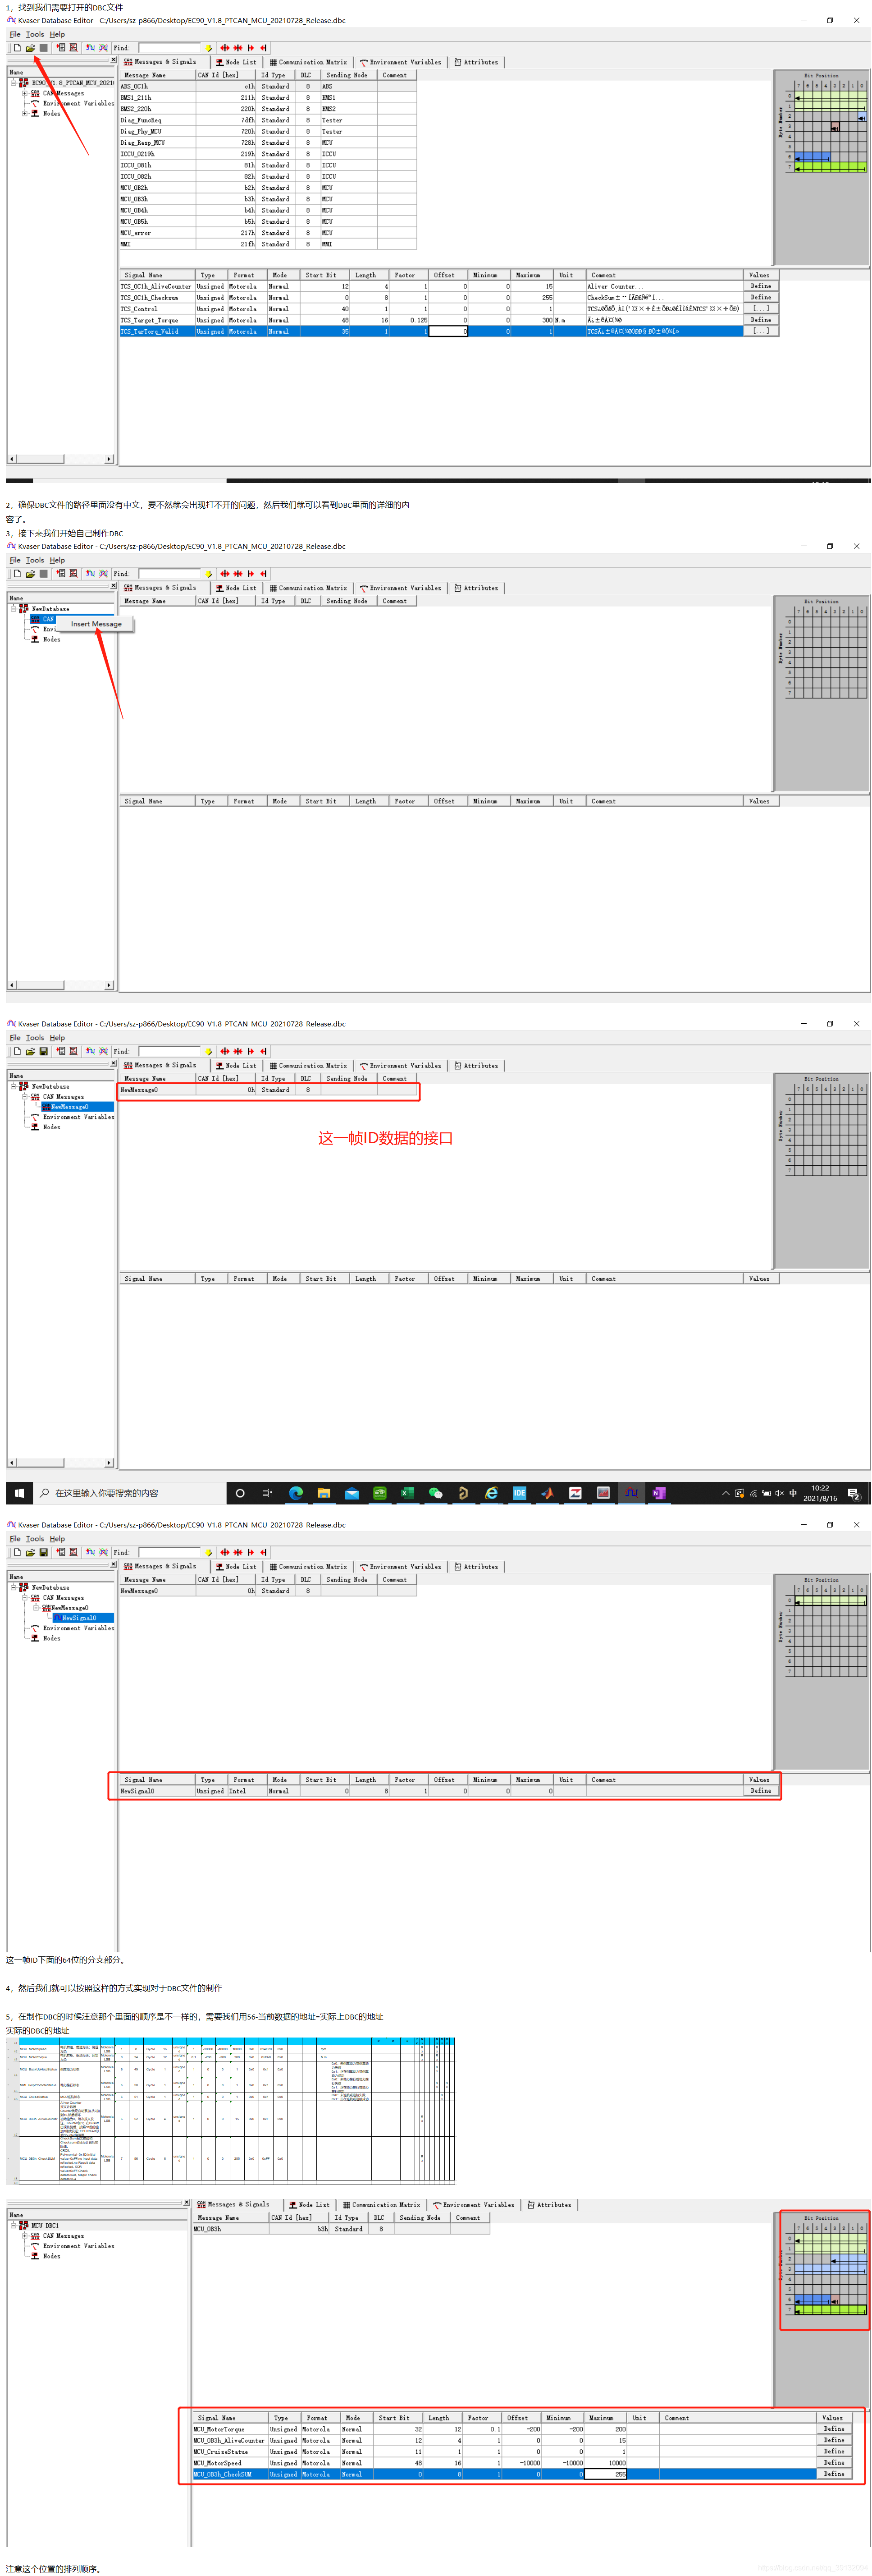Image resolution: width=872 pixels, height=2576 pixels.
Task: Select Nodes item in Insert Message window tree
Action: click(x=51, y=639)
